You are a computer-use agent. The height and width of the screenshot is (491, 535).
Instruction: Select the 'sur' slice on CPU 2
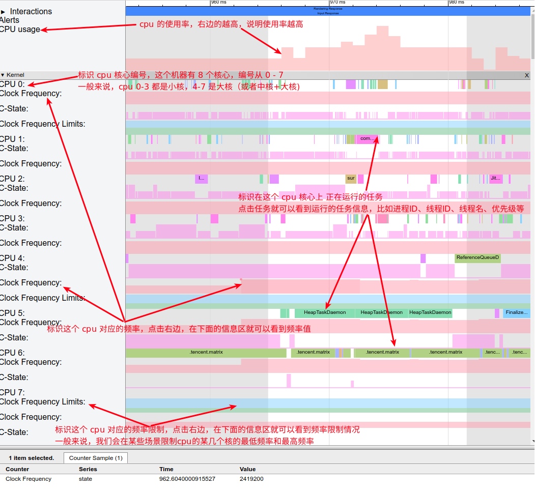coord(351,179)
